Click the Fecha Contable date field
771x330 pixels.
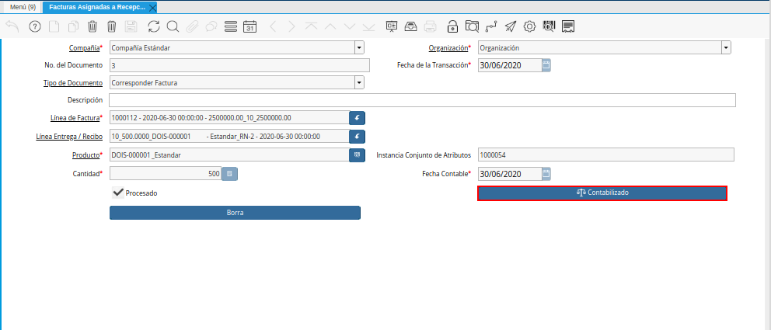(x=509, y=173)
